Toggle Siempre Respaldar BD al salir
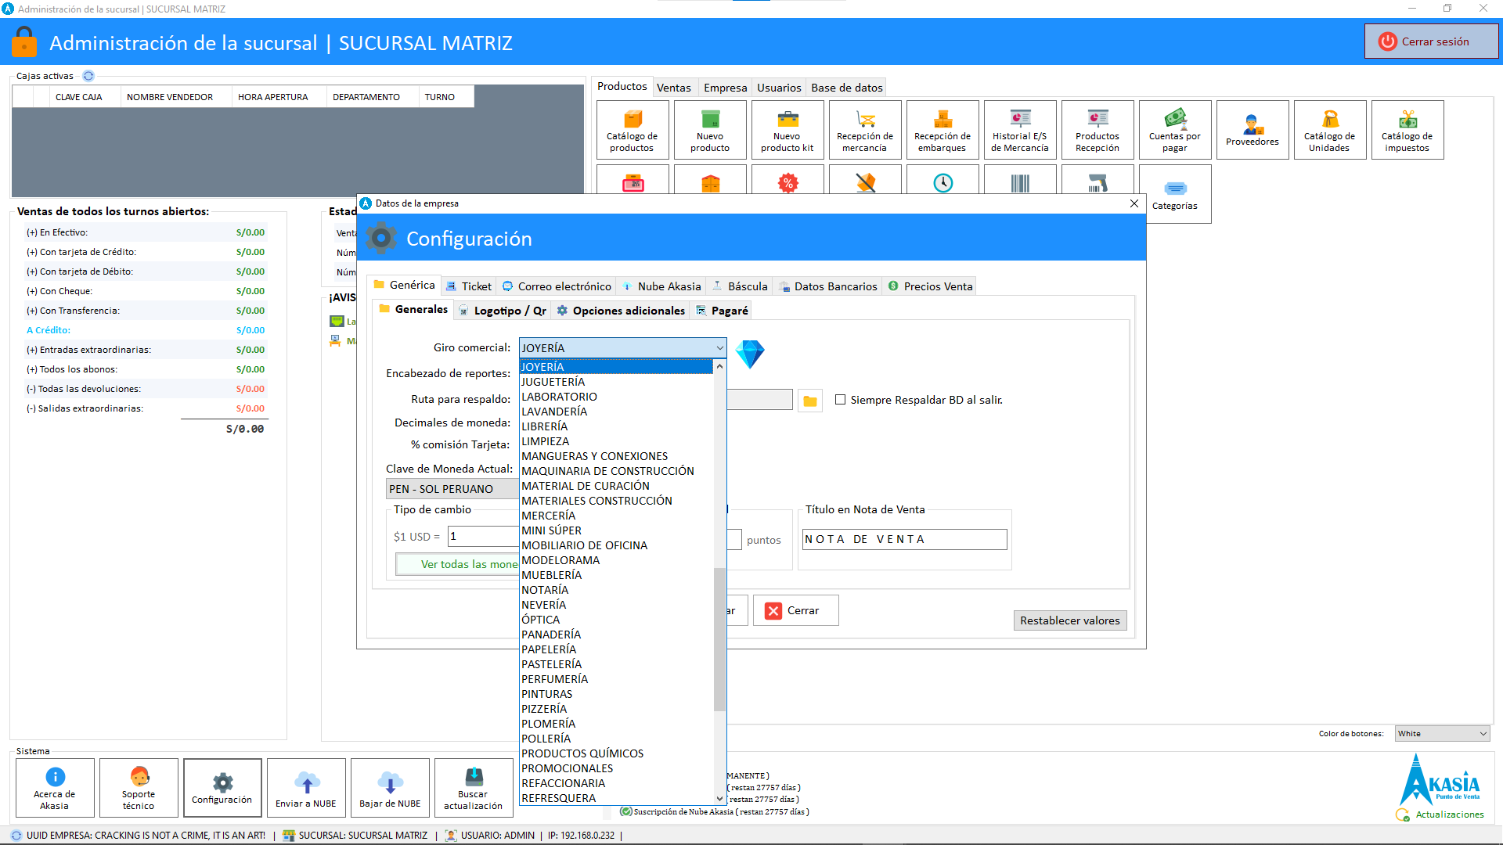1503x845 pixels. [x=840, y=400]
